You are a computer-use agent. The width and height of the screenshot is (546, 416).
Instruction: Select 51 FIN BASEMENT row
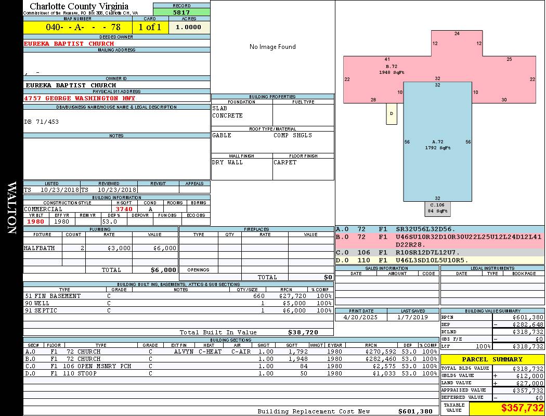pos(178,296)
